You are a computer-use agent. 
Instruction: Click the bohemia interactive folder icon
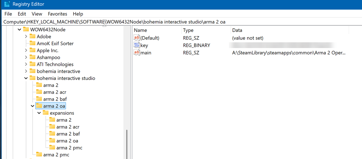32,71
